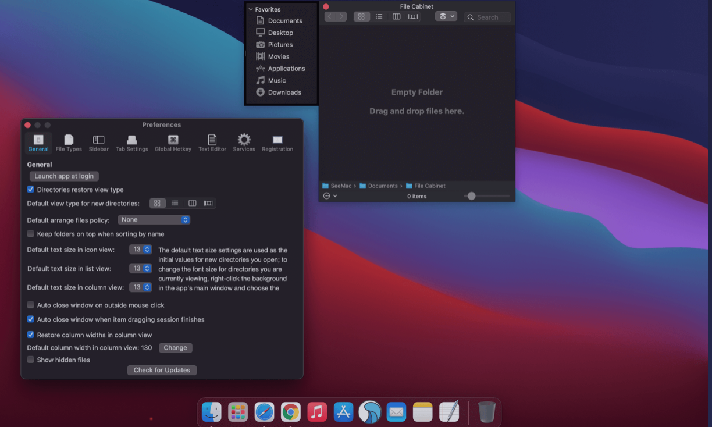Open the Registration pane
Screen dimensions: 712x427
277,142
